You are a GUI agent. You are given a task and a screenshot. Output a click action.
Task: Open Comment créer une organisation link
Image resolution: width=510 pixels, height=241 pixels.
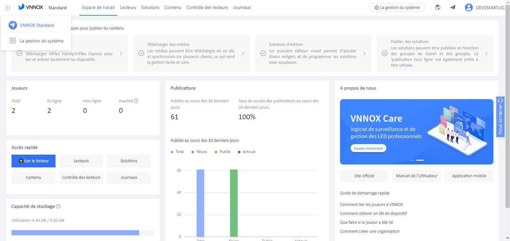point(370,231)
